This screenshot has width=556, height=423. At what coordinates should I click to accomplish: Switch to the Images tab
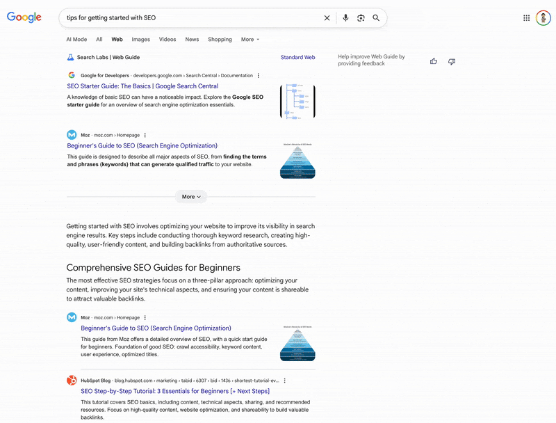pyautogui.click(x=141, y=40)
